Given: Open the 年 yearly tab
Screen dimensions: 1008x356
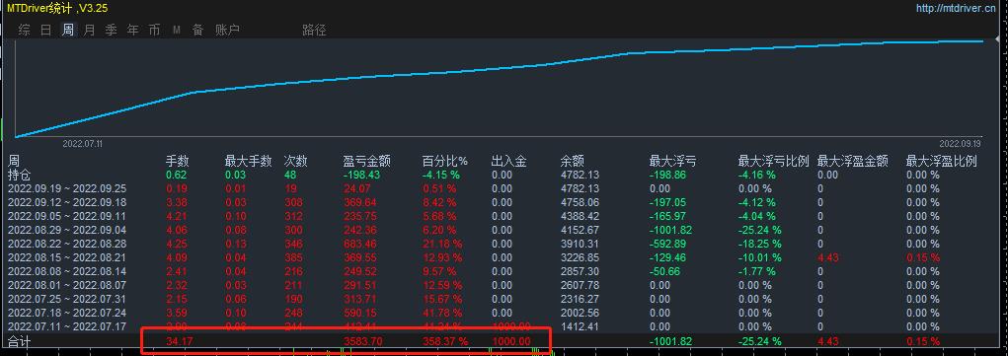Looking at the screenshot, I should click(132, 30).
